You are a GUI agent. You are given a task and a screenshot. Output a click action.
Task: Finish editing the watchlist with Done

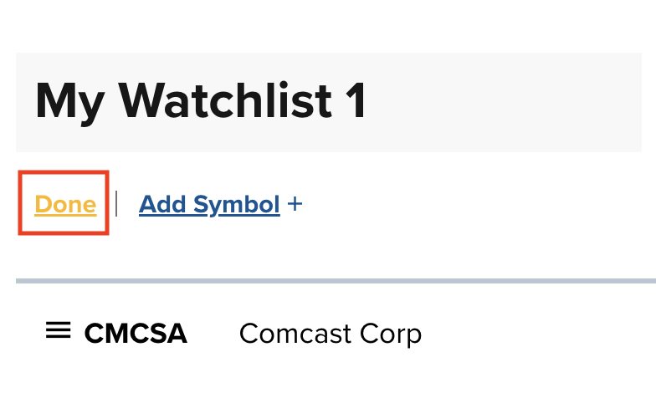pos(65,204)
